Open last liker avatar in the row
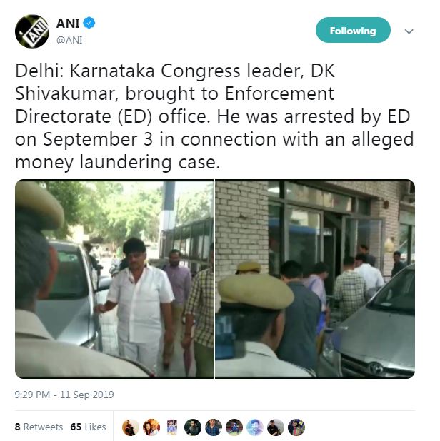The width and height of the screenshot is (440, 441). 296,427
